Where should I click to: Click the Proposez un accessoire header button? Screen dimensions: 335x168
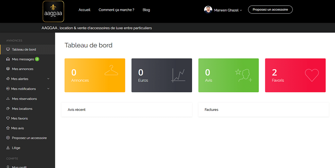pyautogui.click(x=270, y=9)
